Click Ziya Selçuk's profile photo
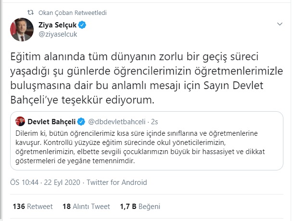294x221 pixels. click(22, 29)
